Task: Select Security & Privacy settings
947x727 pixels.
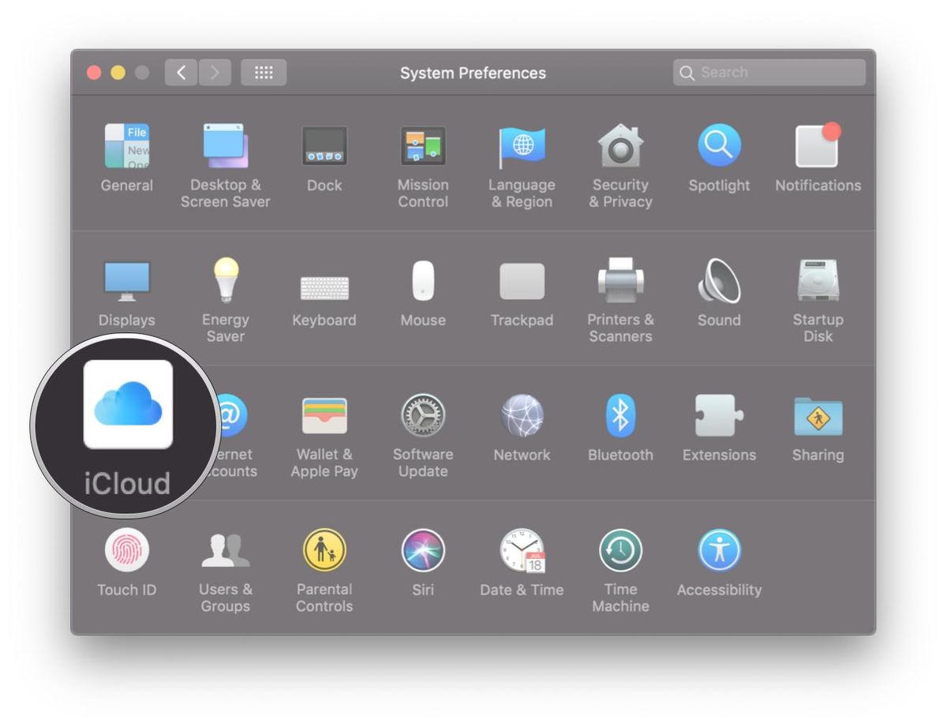Action: coord(620,146)
